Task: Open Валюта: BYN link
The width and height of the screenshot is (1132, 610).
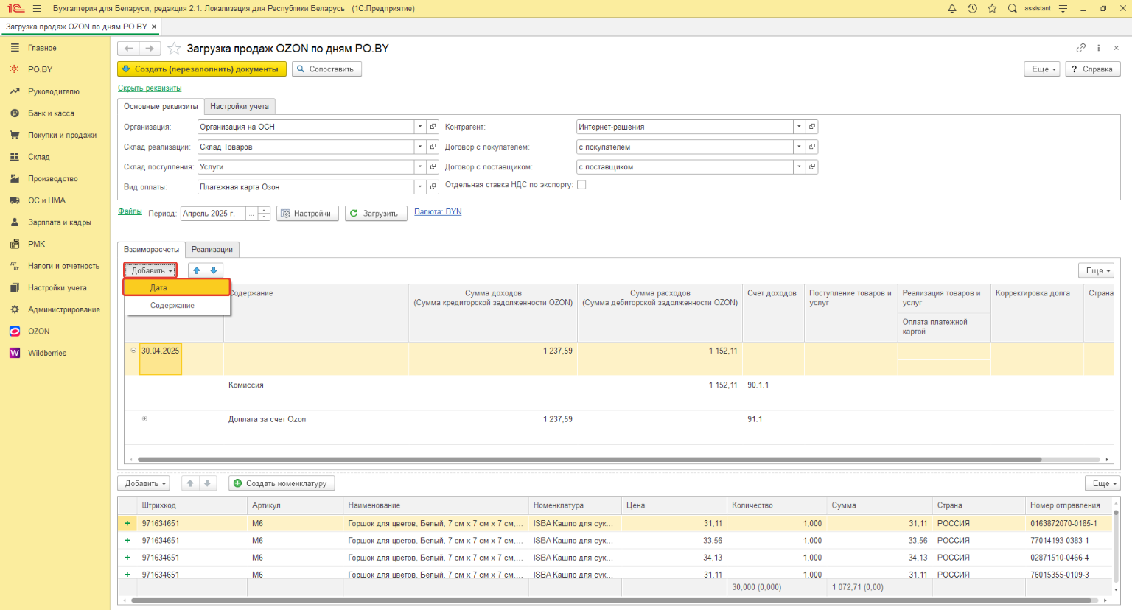Action: coord(438,211)
